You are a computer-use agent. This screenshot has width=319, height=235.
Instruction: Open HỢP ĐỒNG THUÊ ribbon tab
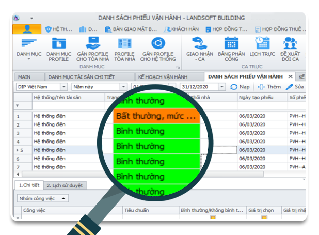[x=280, y=29]
